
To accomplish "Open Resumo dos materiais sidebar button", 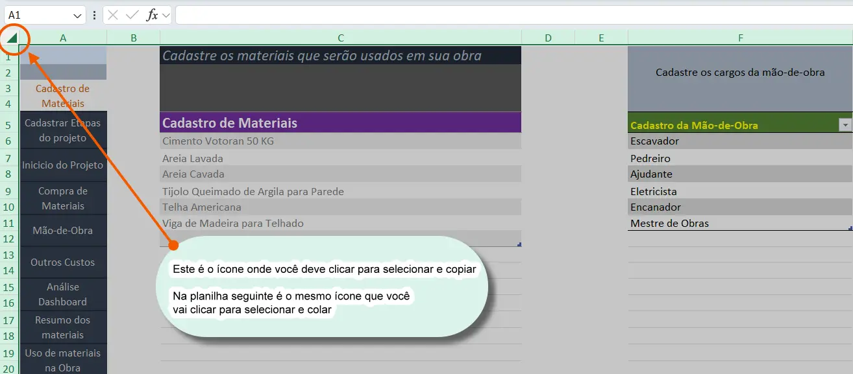I will pyautogui.click(x=63, y=327).
